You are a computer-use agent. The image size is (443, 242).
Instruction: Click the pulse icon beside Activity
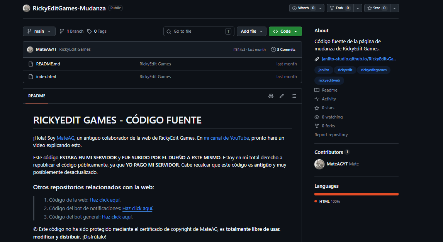pos(317,99)
